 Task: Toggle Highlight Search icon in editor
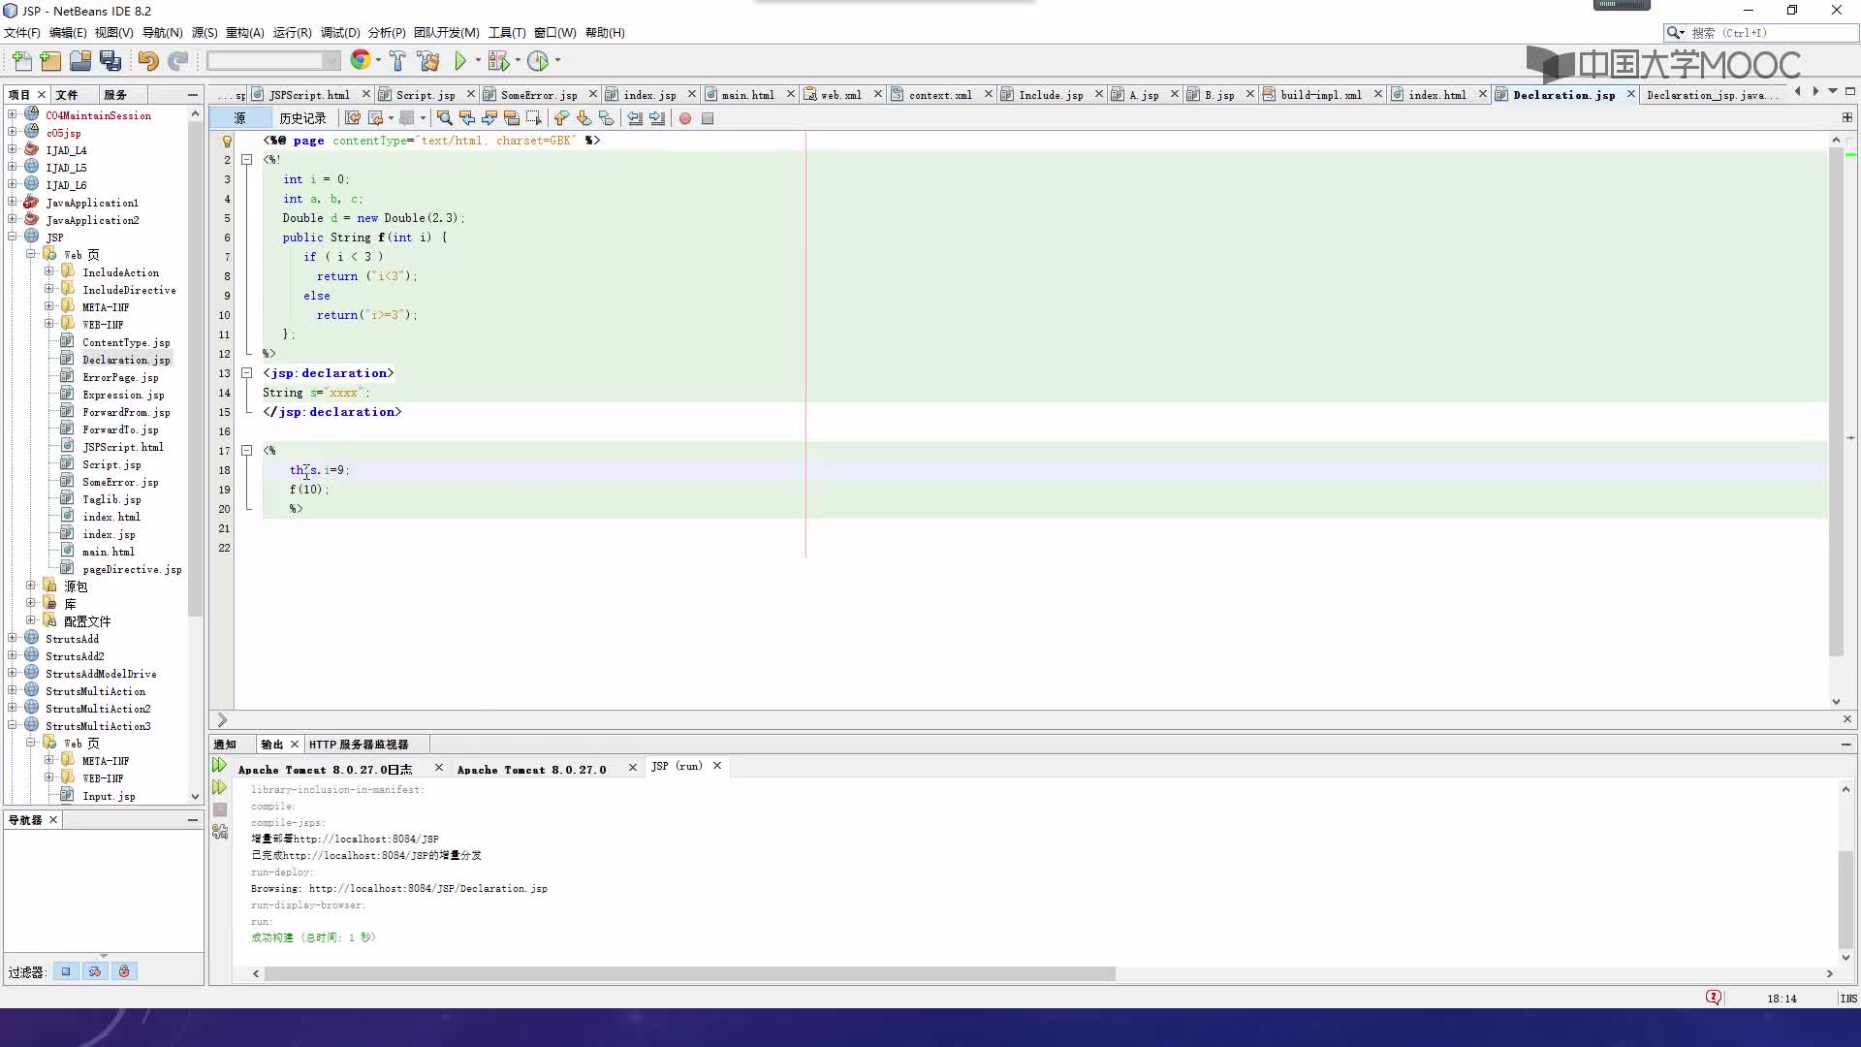click(511, 118)
